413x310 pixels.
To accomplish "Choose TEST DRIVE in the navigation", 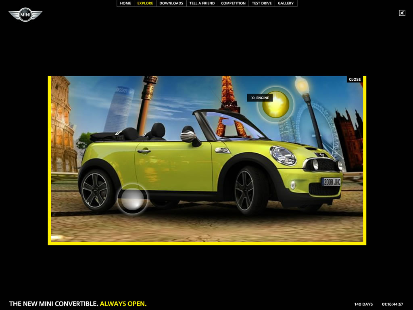I will click(x=262, y=3).
